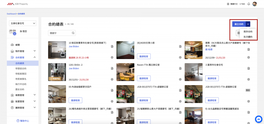The height and width of the screenshot is (124, 264).
Task: Open Facebook Messenger chat bubble
Action: [258, 119]
